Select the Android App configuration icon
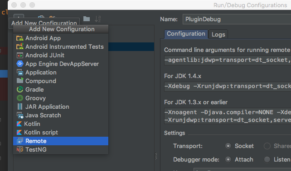This screenshot has height=171, width=291. (20, 38)
